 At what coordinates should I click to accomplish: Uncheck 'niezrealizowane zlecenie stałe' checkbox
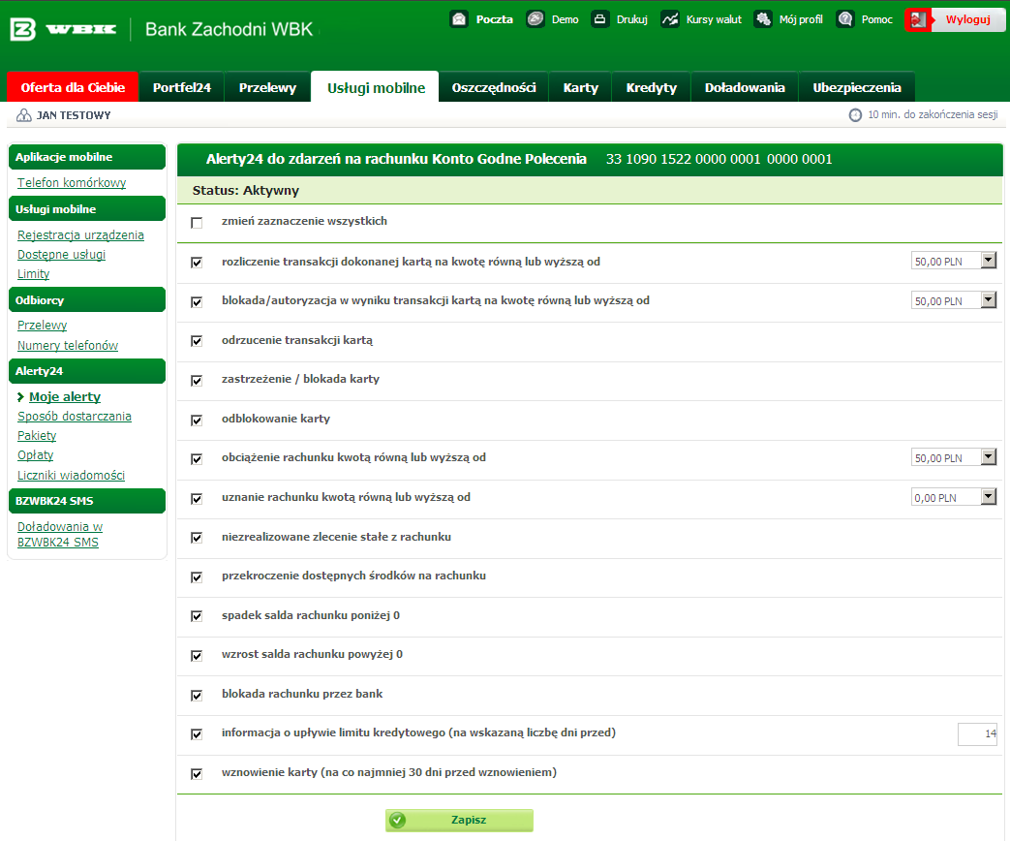[197, 538]
